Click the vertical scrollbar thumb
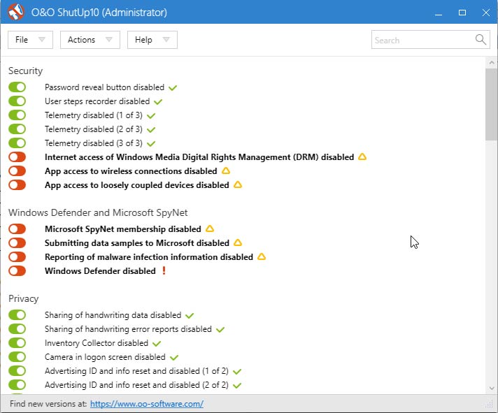The image size is (498, 413). (x=492, y=104)
